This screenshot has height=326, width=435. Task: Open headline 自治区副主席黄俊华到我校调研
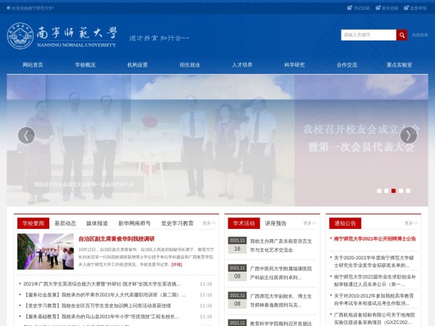[x=116, y=238]
